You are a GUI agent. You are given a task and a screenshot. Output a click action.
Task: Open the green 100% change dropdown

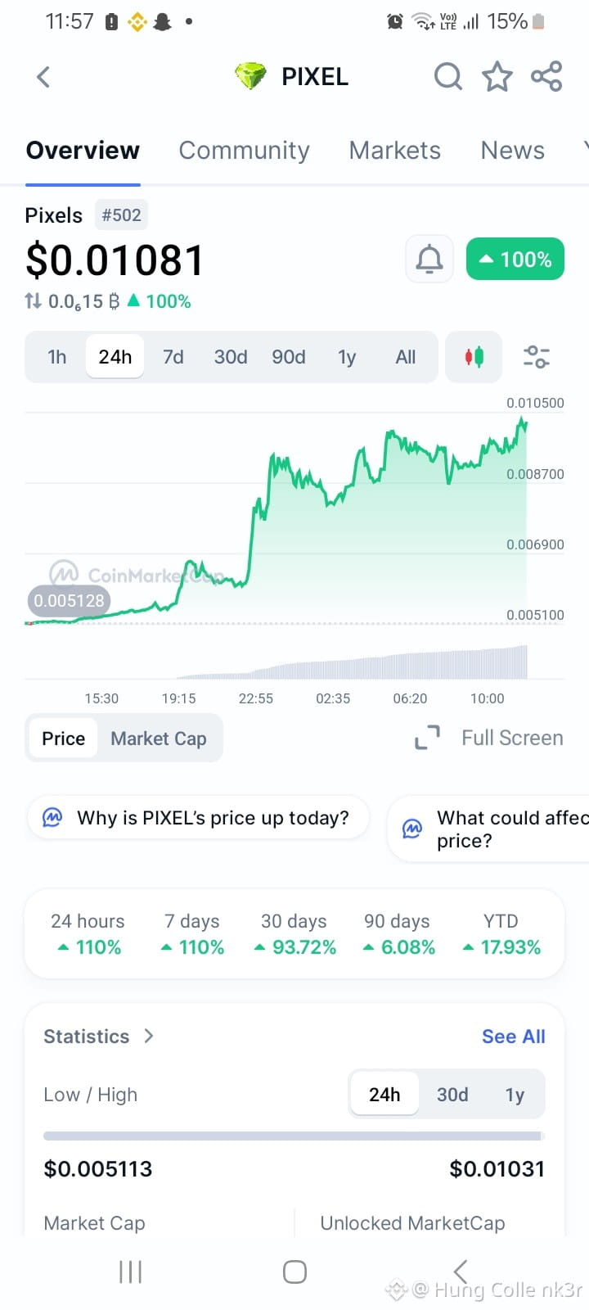(x=515, y=260)
